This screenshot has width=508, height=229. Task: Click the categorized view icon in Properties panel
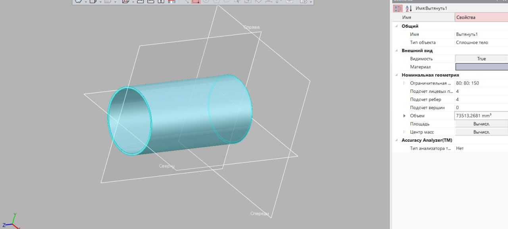tap(397, 8)
